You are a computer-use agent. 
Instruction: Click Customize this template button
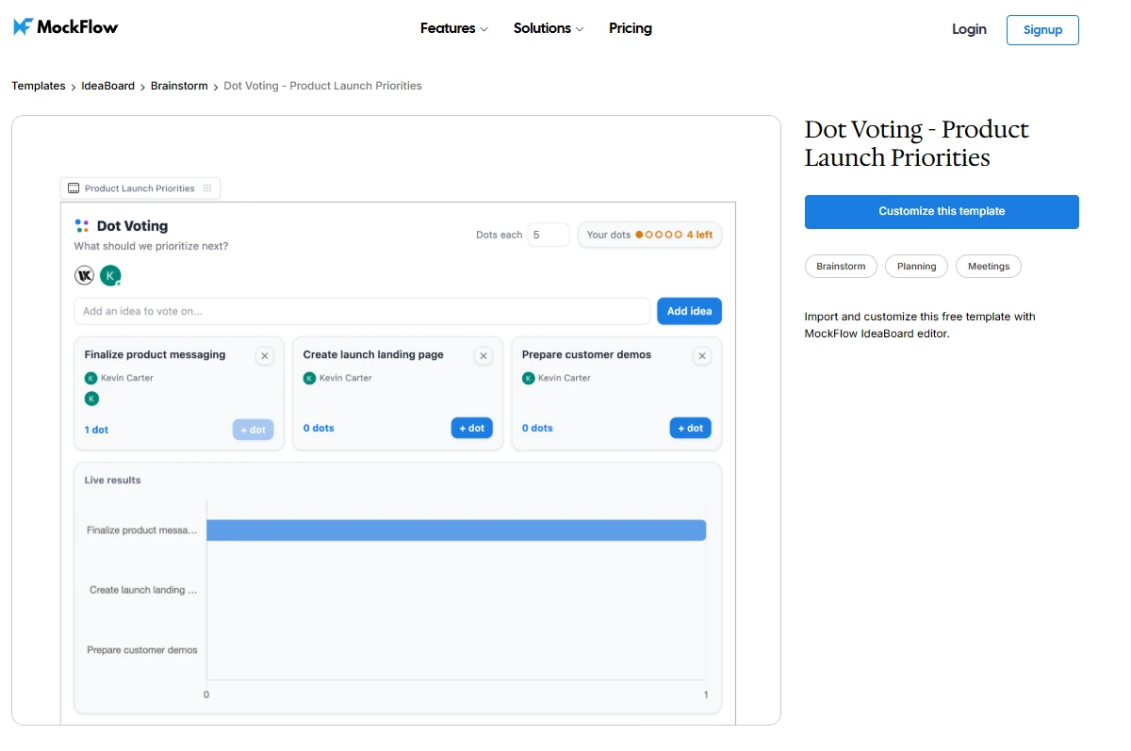pyautogui.click(x=942, y=211)
